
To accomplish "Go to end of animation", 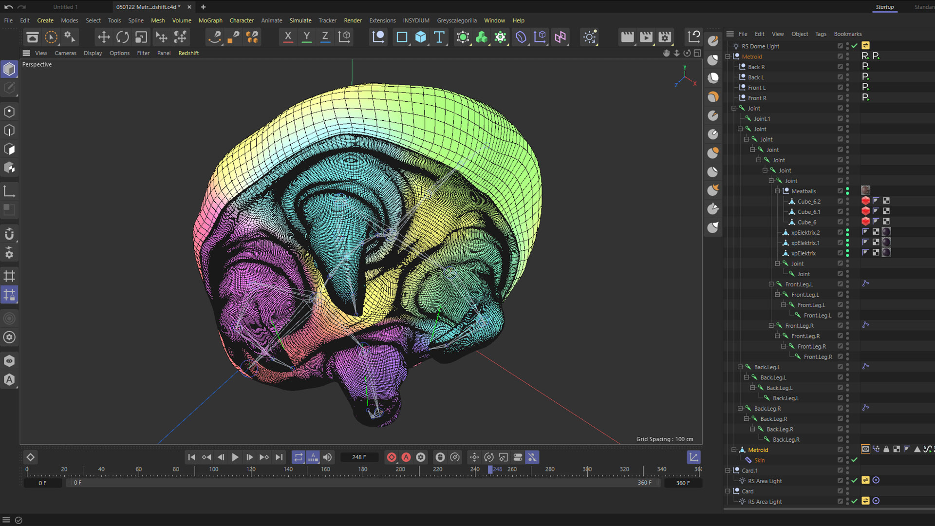I will 279,457.
